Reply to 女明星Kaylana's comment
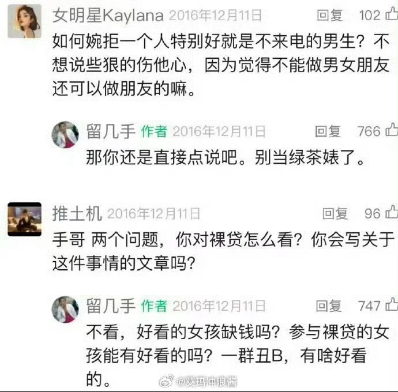 330,15
